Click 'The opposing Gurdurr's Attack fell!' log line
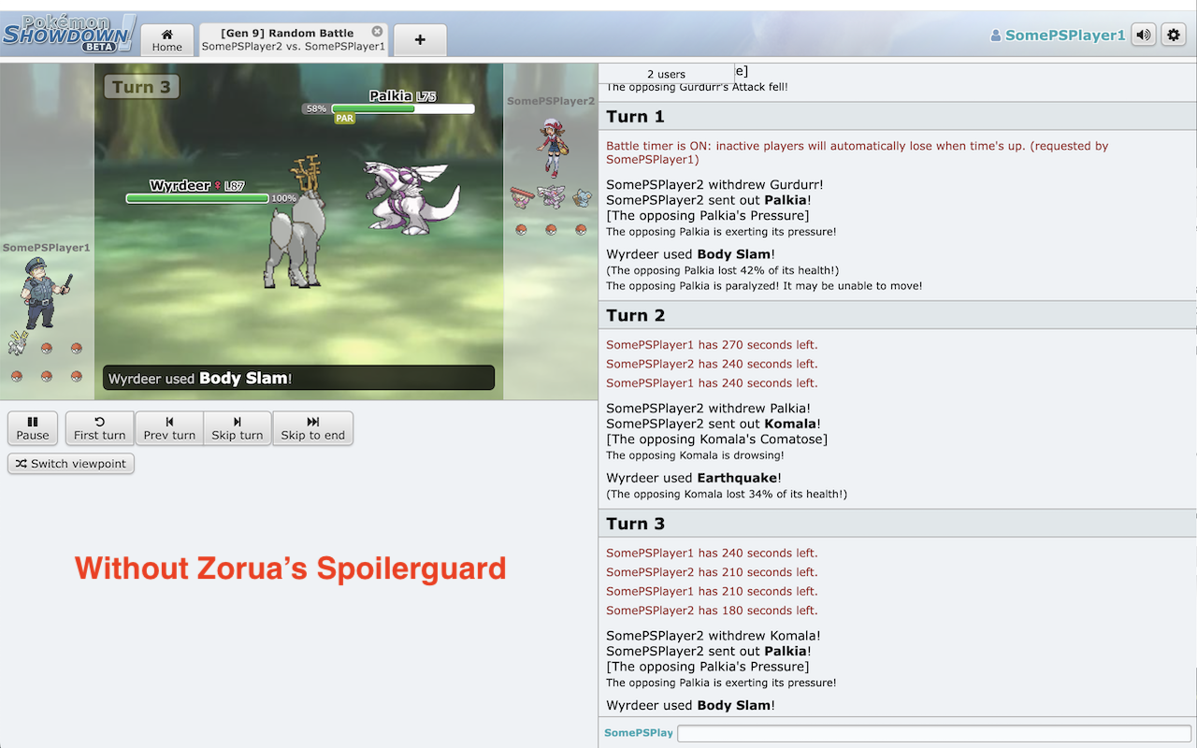This screenshot has height=748, width=1197. [697, 87]
